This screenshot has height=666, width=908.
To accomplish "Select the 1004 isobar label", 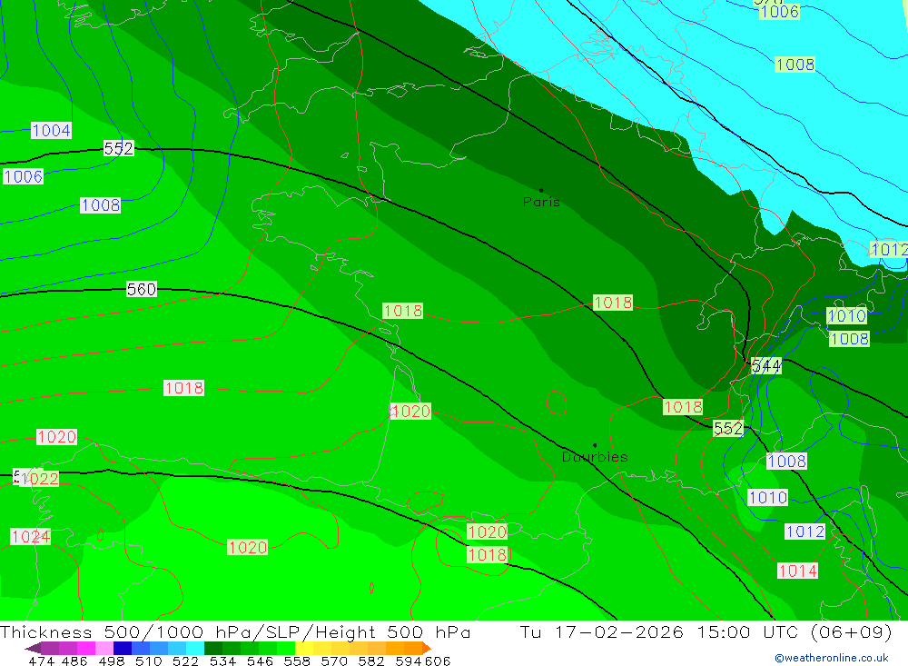I will click(x=51, y=131).
